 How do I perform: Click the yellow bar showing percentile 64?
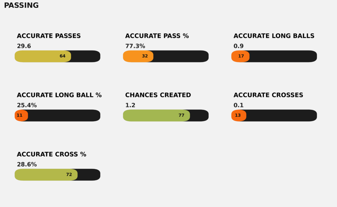[x=43, y=56]
